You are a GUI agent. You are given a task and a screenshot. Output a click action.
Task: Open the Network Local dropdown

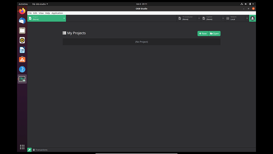click(x=237, y=18)
